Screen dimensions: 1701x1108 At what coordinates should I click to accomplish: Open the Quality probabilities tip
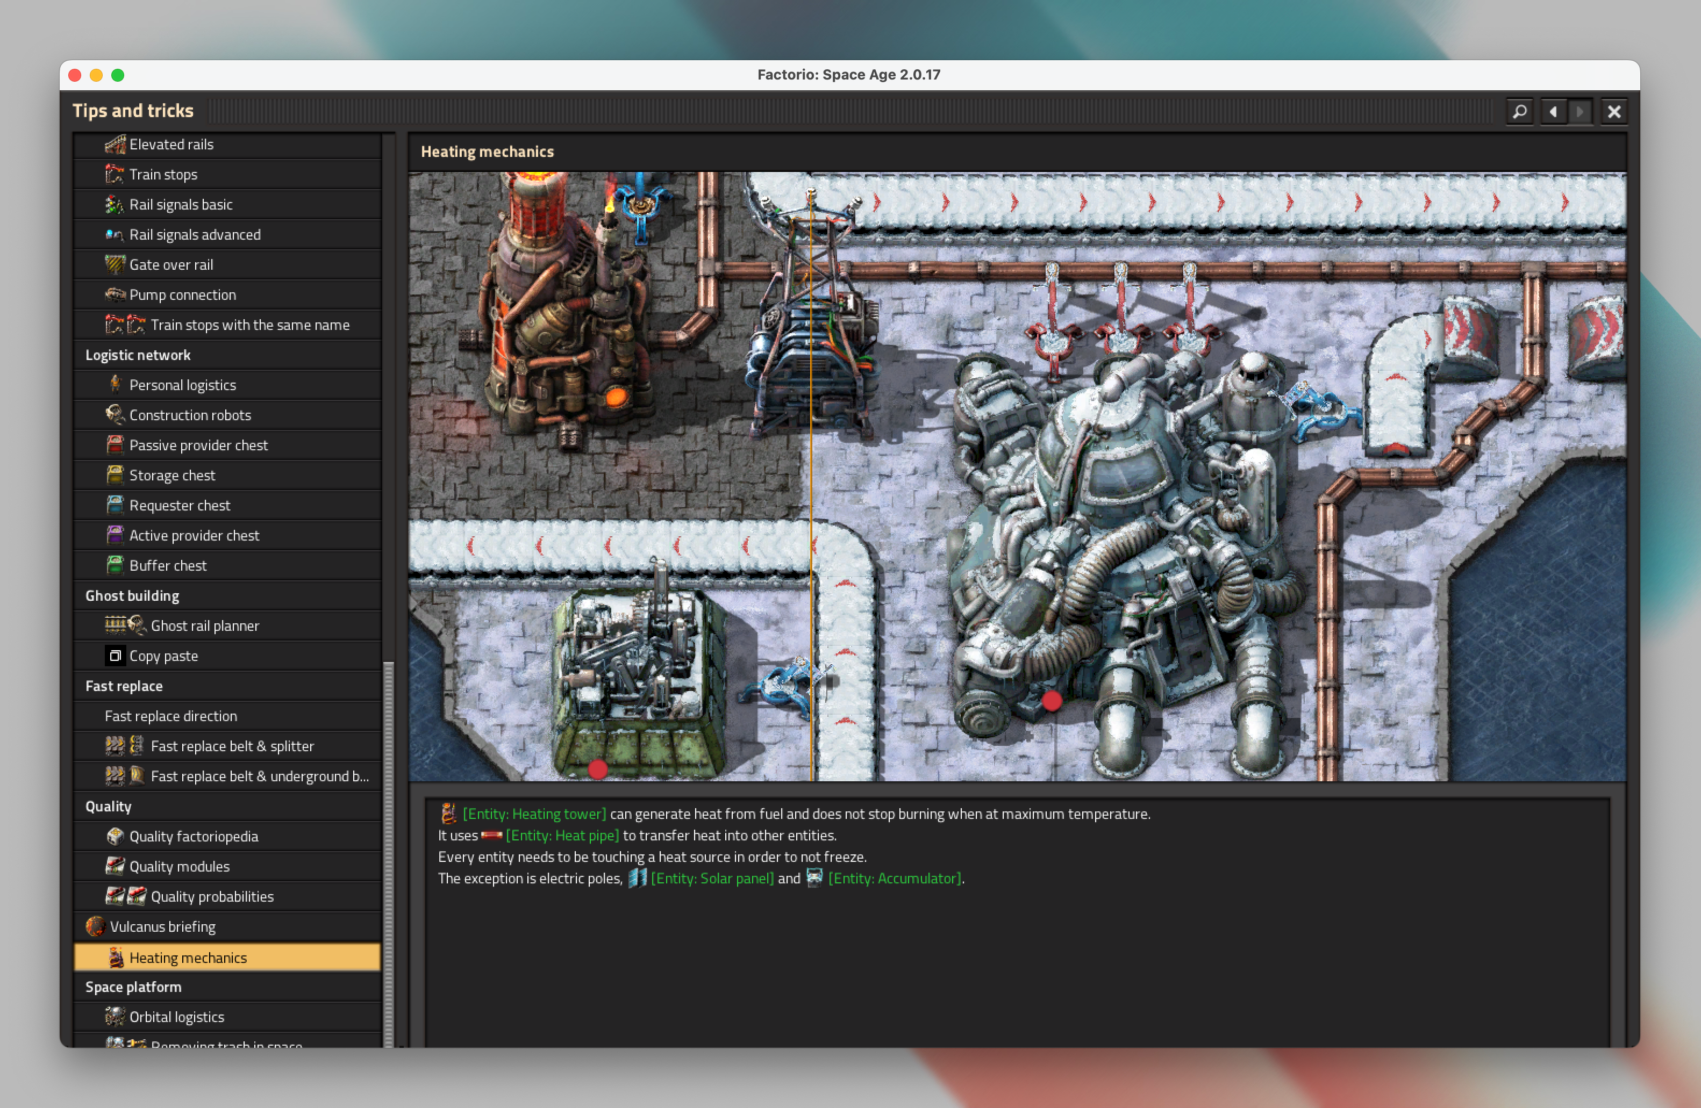pos(227,896)
